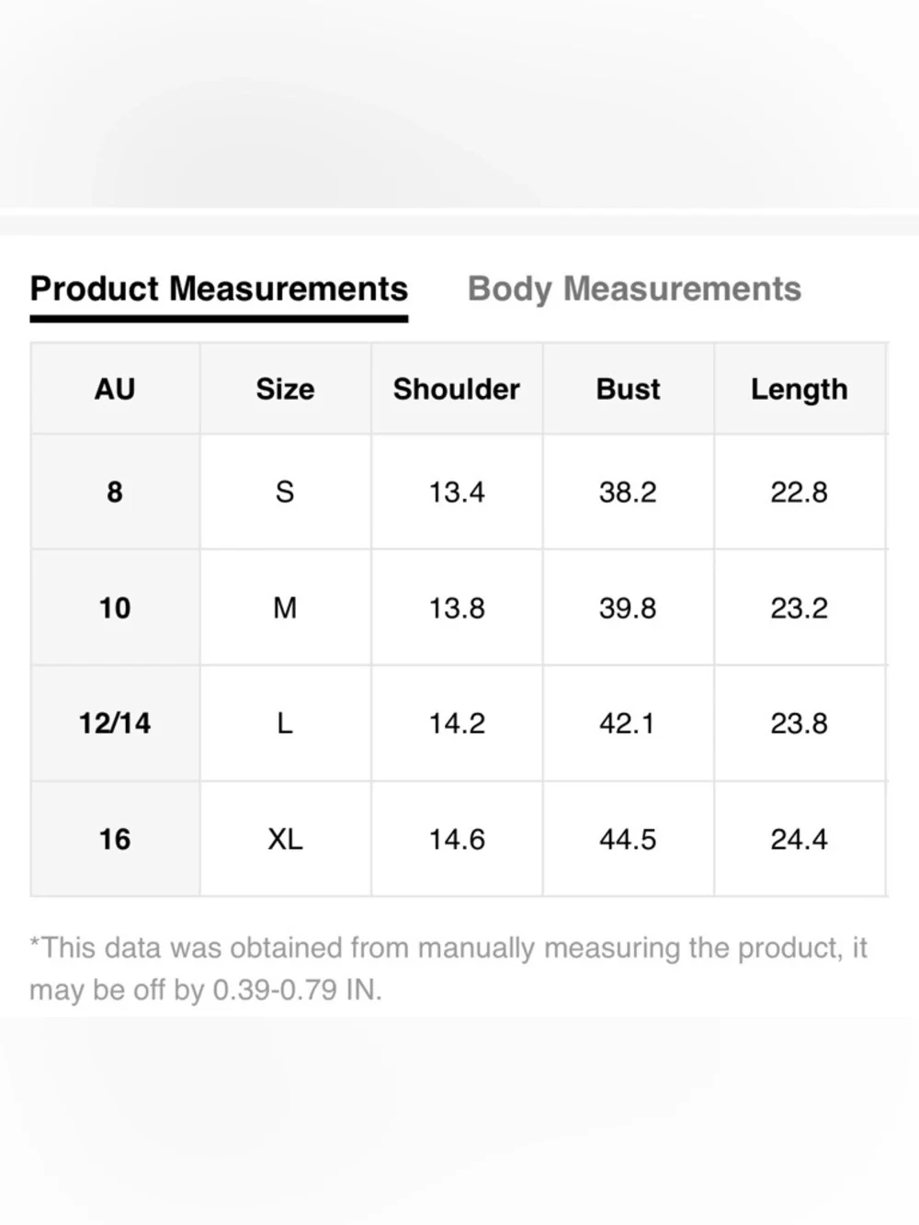Switch to the Body Measurements tab
Screen dimensions: 919x1225
coord(634,289)
